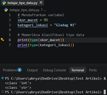Click type keyword on line 6

pos(34,40)
